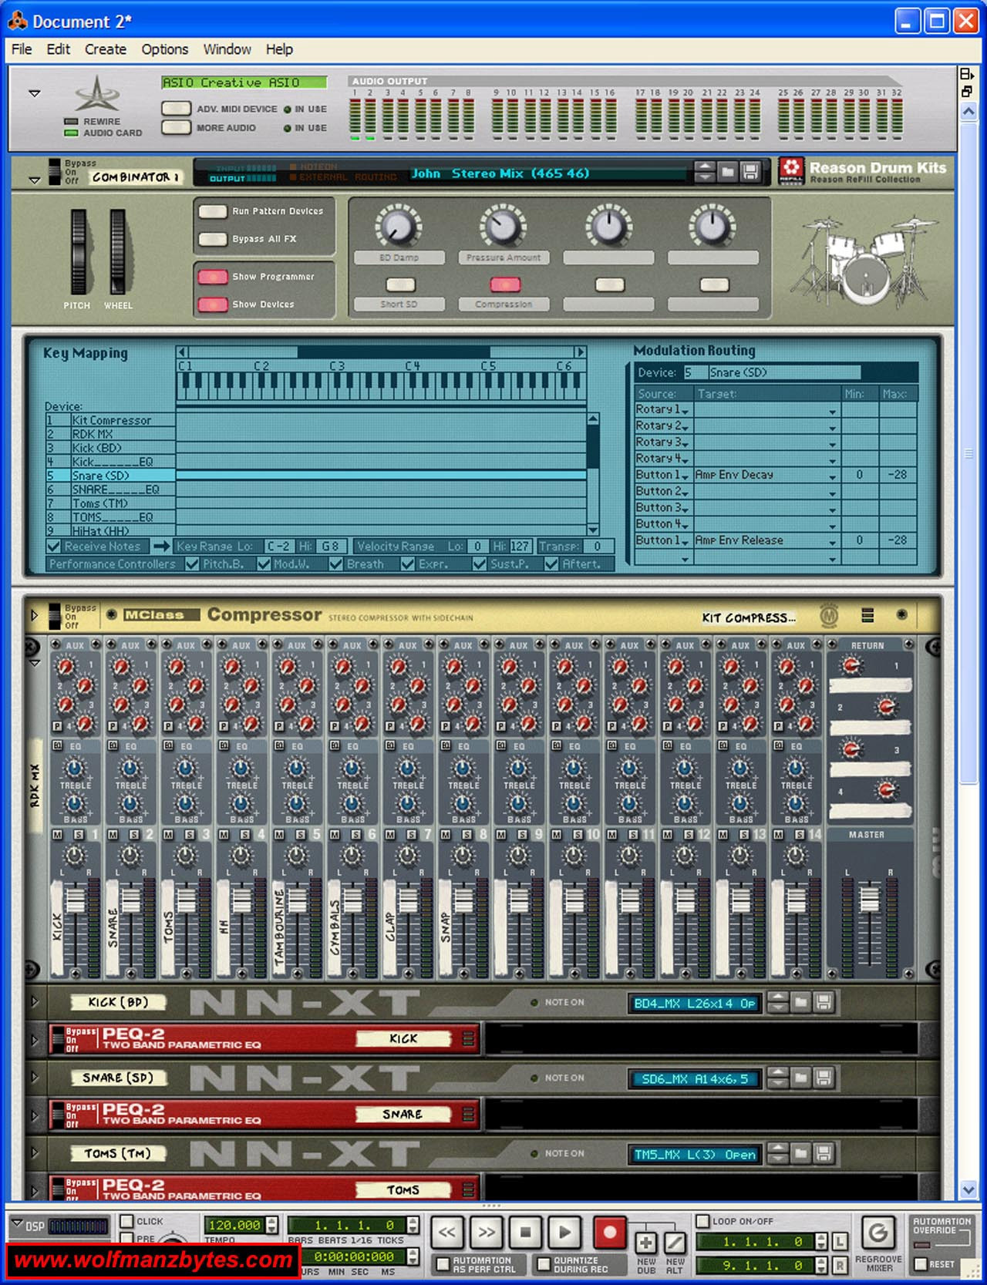987x1285 pixels.
Task: Expand the Kick (BD) NN-XT device
Action: 34,1001
